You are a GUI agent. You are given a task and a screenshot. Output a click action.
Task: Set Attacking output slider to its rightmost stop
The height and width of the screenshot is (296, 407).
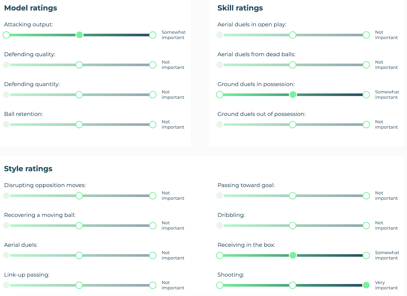tap(153, 35)
